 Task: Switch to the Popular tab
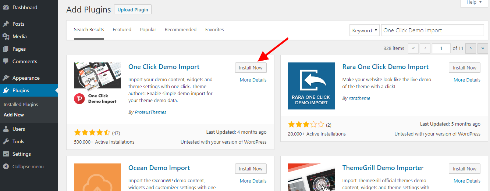(148, 29)
